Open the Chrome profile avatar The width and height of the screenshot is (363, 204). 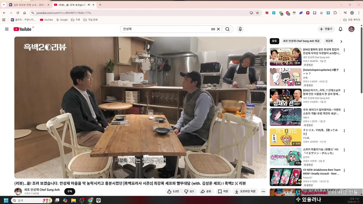pyautogui.click(x=352, y=13)
